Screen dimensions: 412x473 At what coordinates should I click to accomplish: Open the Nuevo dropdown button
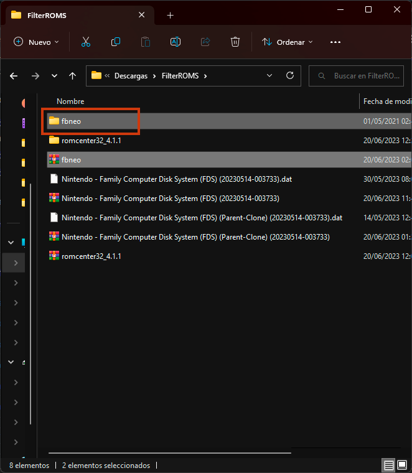tap(36, 42)
